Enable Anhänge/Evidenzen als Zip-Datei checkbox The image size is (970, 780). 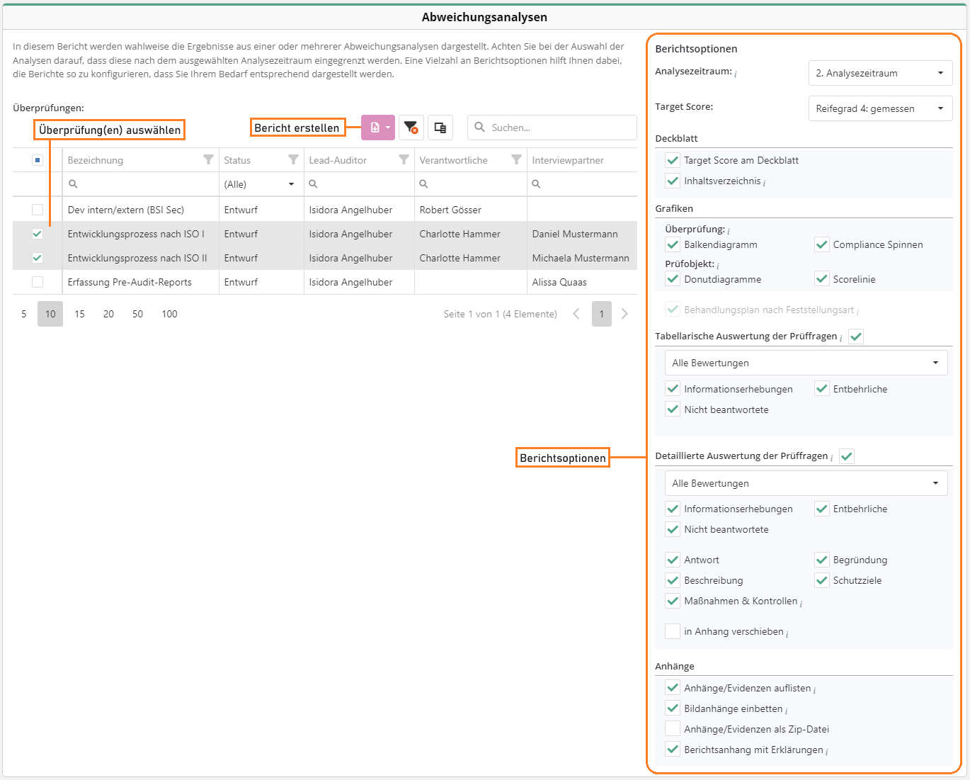pyautogui.click(x=673, y=729)
